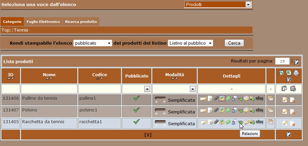Open Pubblicato column filter dropdown

tap(147, 89)
